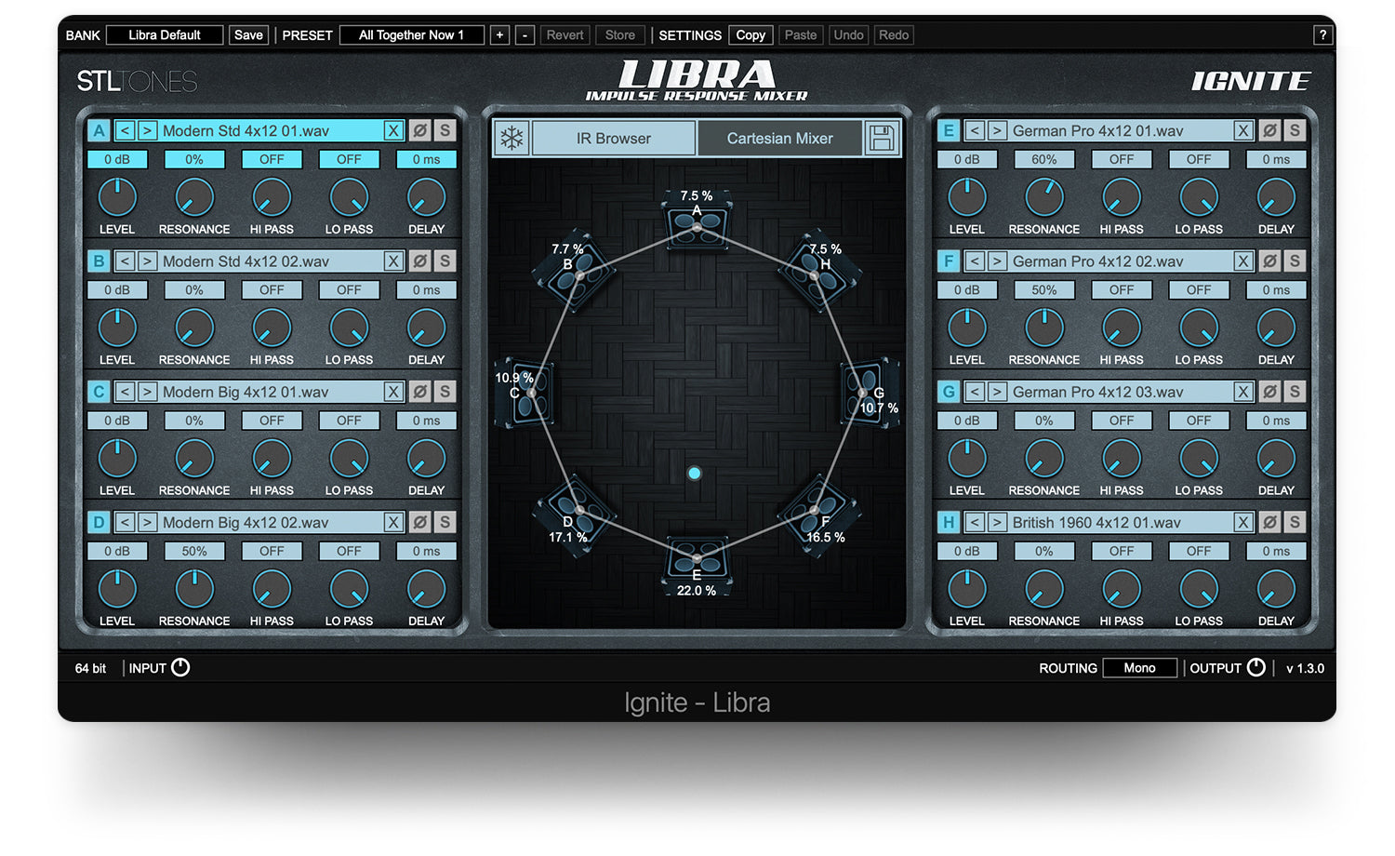This screenshot has height=856, width=1395.
Task: Clear the British 1960 4x12 01.wav slot
Action: [1242, 523]
